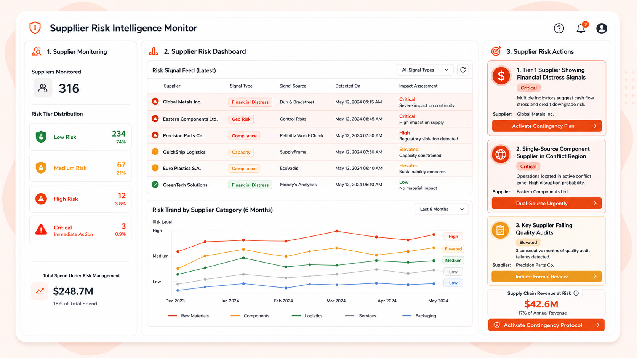Refresh the Risk Signal Feed

(463, 70)
